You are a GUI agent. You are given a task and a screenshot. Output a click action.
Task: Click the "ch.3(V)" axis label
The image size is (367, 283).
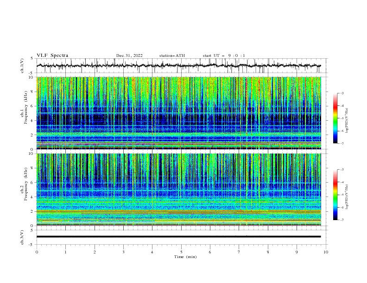(22, 237)
